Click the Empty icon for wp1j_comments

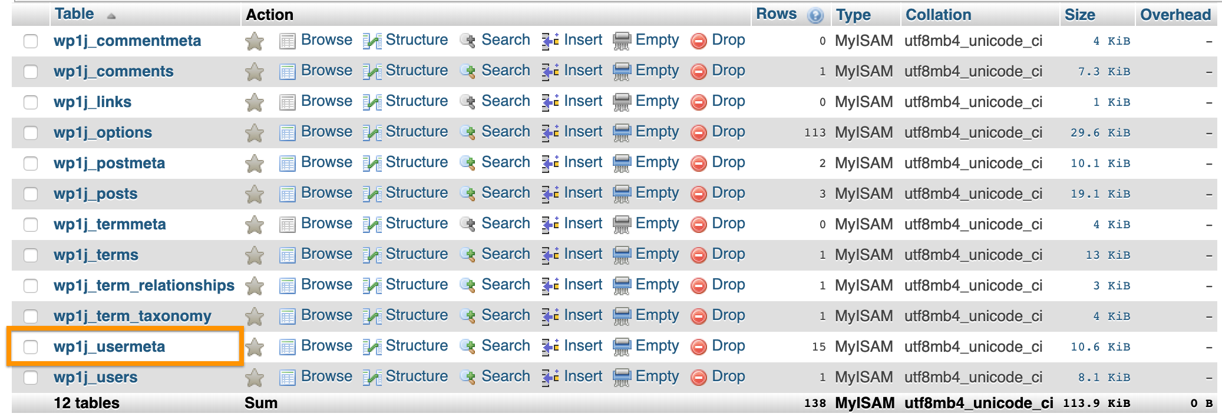(x=622, y=72)
